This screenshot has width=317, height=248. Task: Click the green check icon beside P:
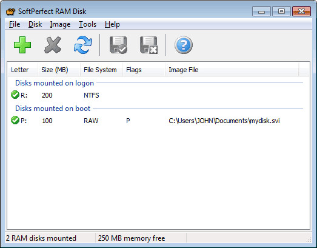[x=15, y=120]
